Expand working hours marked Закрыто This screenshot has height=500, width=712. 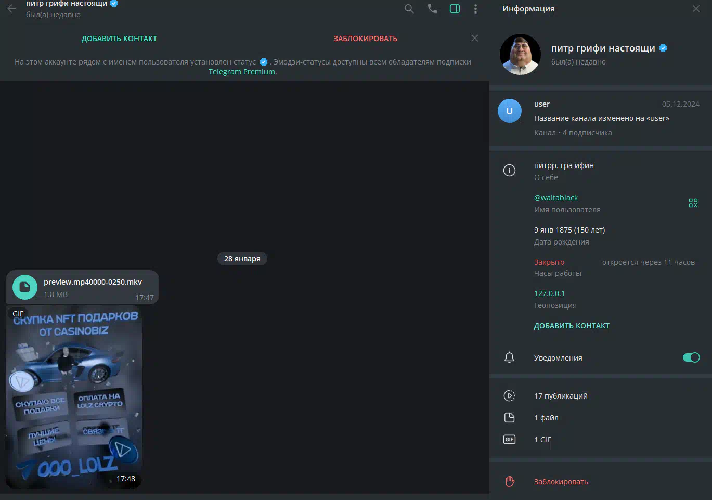pyautogui.click(x=549, y=262)
